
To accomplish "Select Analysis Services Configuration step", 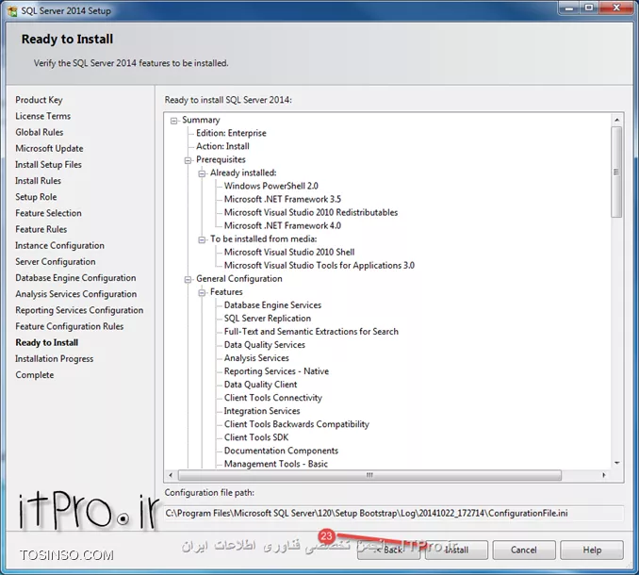I will pos(76,294).
